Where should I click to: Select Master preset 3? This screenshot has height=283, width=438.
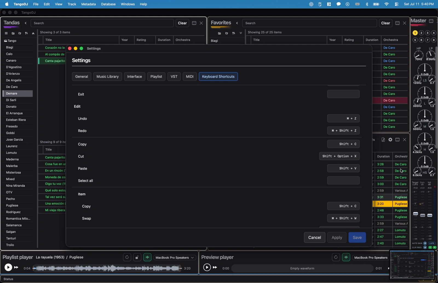click(428, 33)
